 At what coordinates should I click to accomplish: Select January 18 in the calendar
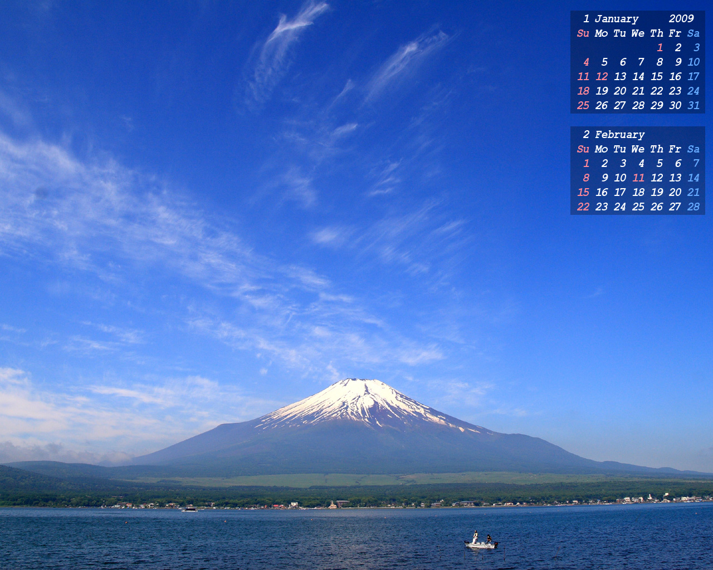[583, 91]
